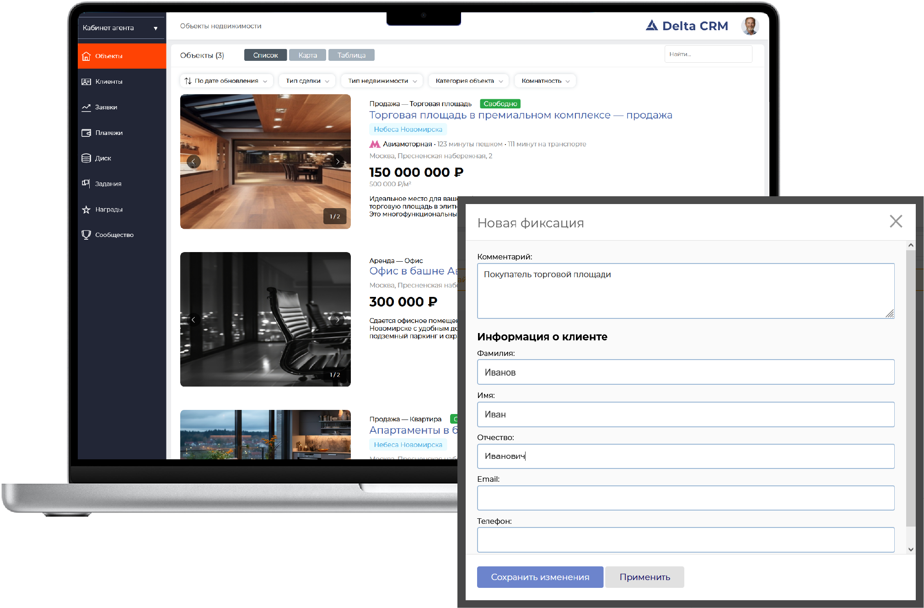Open the Комнатность filter

pos(545,81)
